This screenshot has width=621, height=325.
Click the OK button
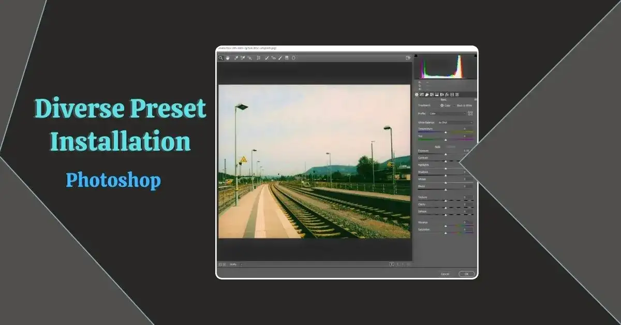(x=466, y=274)
